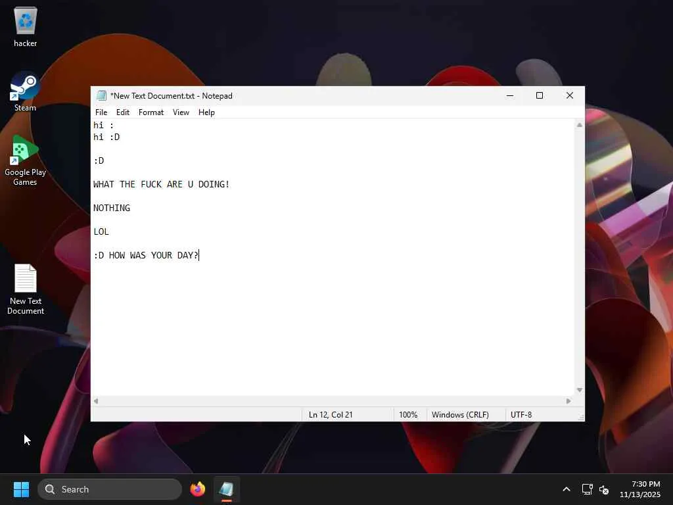This screenshot has height=505, width=673.
Task: Close the Notepad window
Action: (x=570, y=95)
